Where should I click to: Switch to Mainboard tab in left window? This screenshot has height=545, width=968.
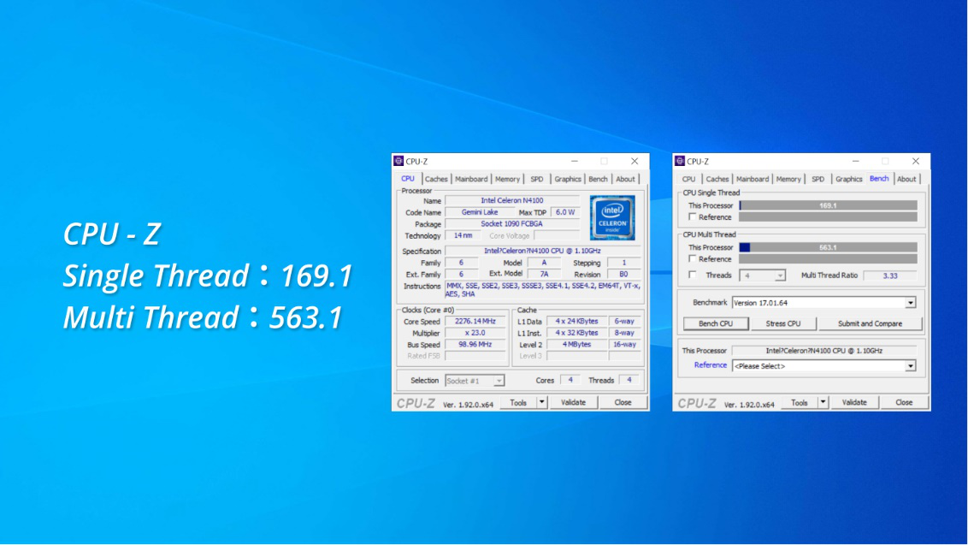[x=471, y=179]
